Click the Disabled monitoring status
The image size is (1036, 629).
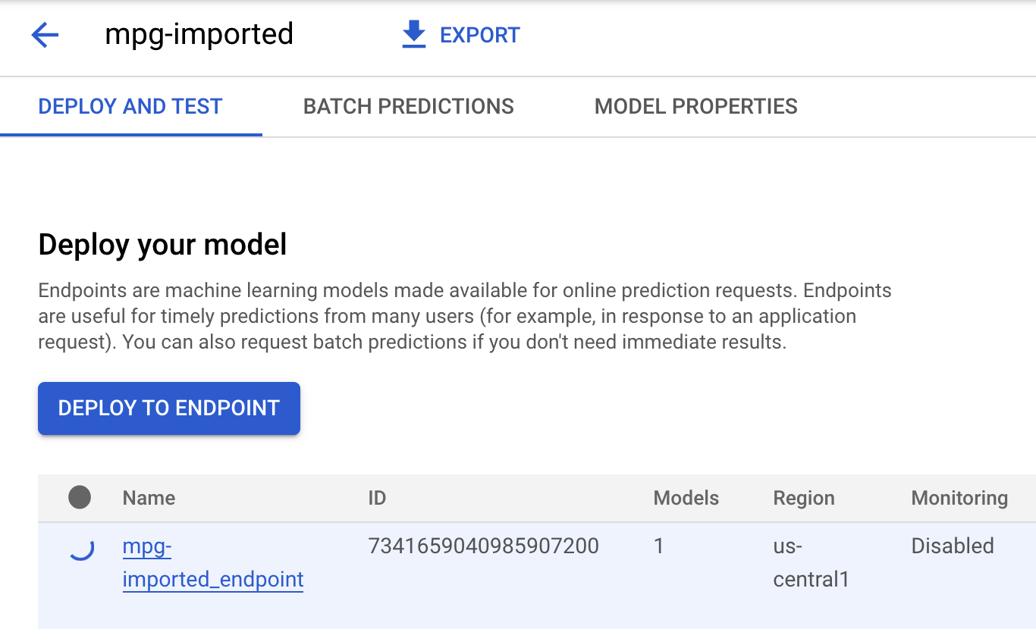tap(952, 546)
